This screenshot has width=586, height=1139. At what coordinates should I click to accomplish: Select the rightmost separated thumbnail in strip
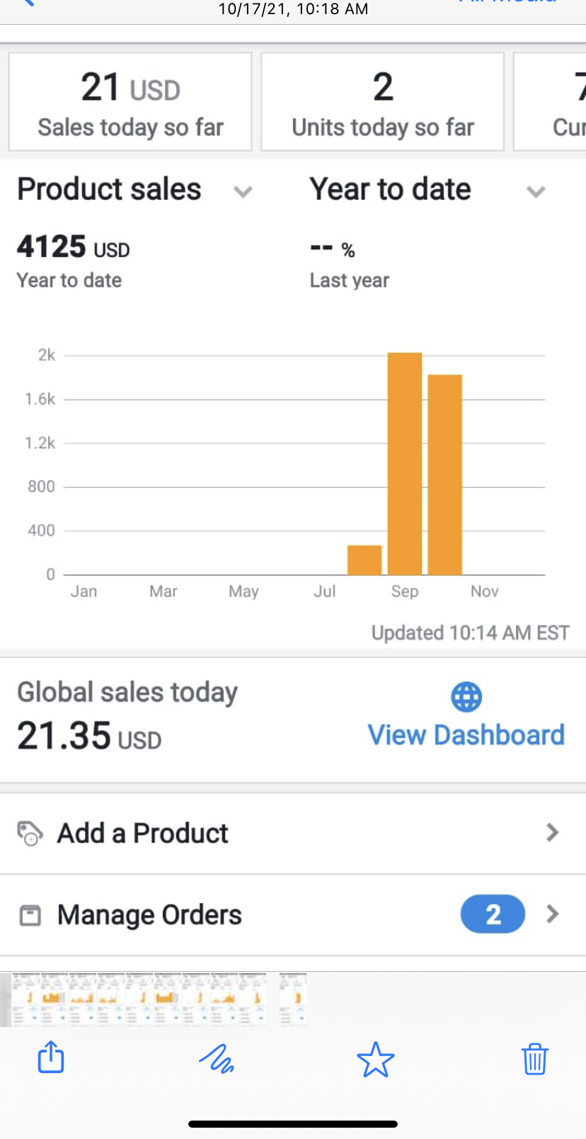[x=292, y=999]
